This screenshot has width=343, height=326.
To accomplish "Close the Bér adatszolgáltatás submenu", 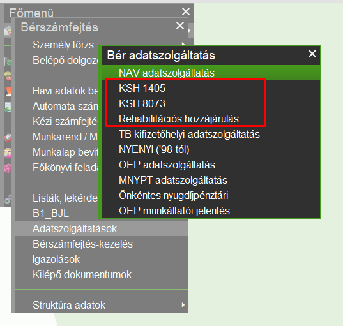I will click(312, 54).
